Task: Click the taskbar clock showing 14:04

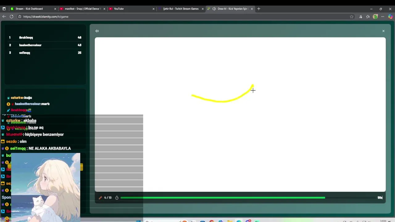Action: 383,221
